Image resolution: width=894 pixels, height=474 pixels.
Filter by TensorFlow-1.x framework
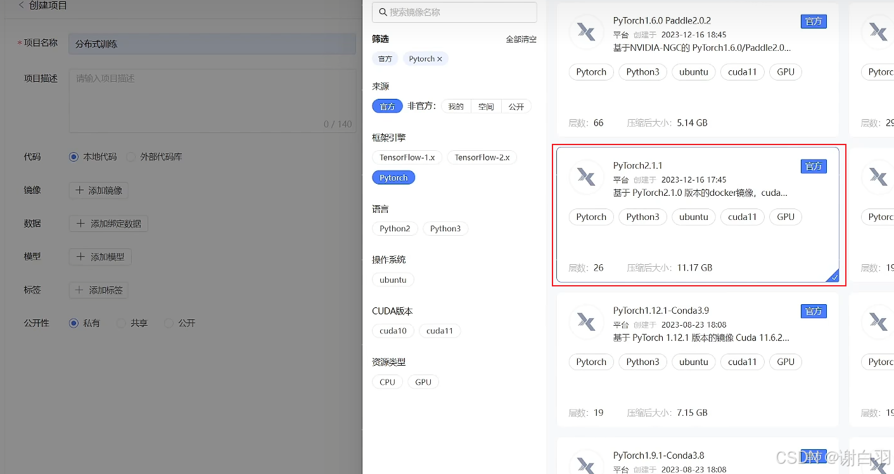click(x=407, y=157)
